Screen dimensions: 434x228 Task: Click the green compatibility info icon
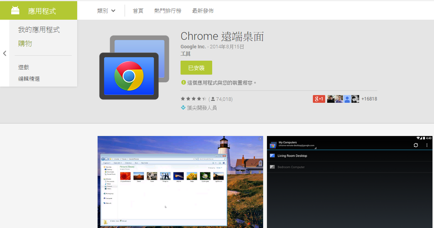pos(183,82)
